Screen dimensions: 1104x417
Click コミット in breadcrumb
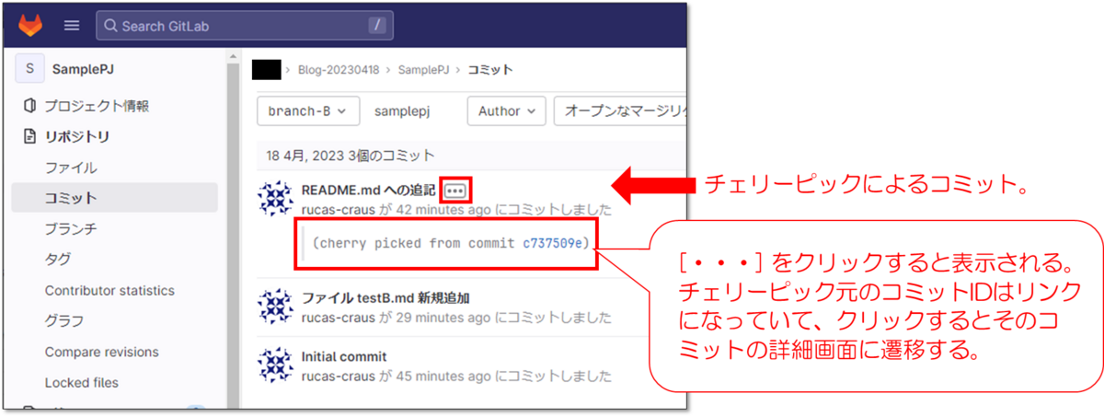coord(490,69)
